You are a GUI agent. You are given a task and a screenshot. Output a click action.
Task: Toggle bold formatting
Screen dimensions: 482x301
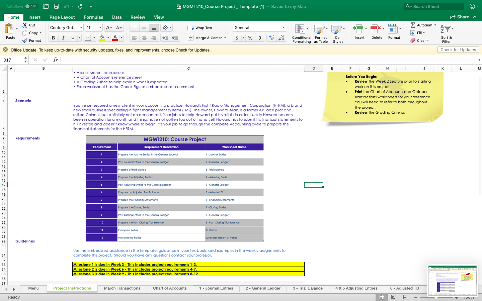[x=53, y=38]
